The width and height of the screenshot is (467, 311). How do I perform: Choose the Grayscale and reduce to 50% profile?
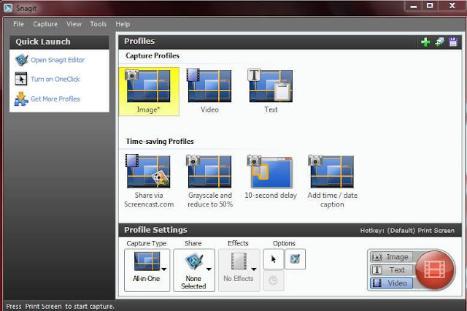[209, 181]
